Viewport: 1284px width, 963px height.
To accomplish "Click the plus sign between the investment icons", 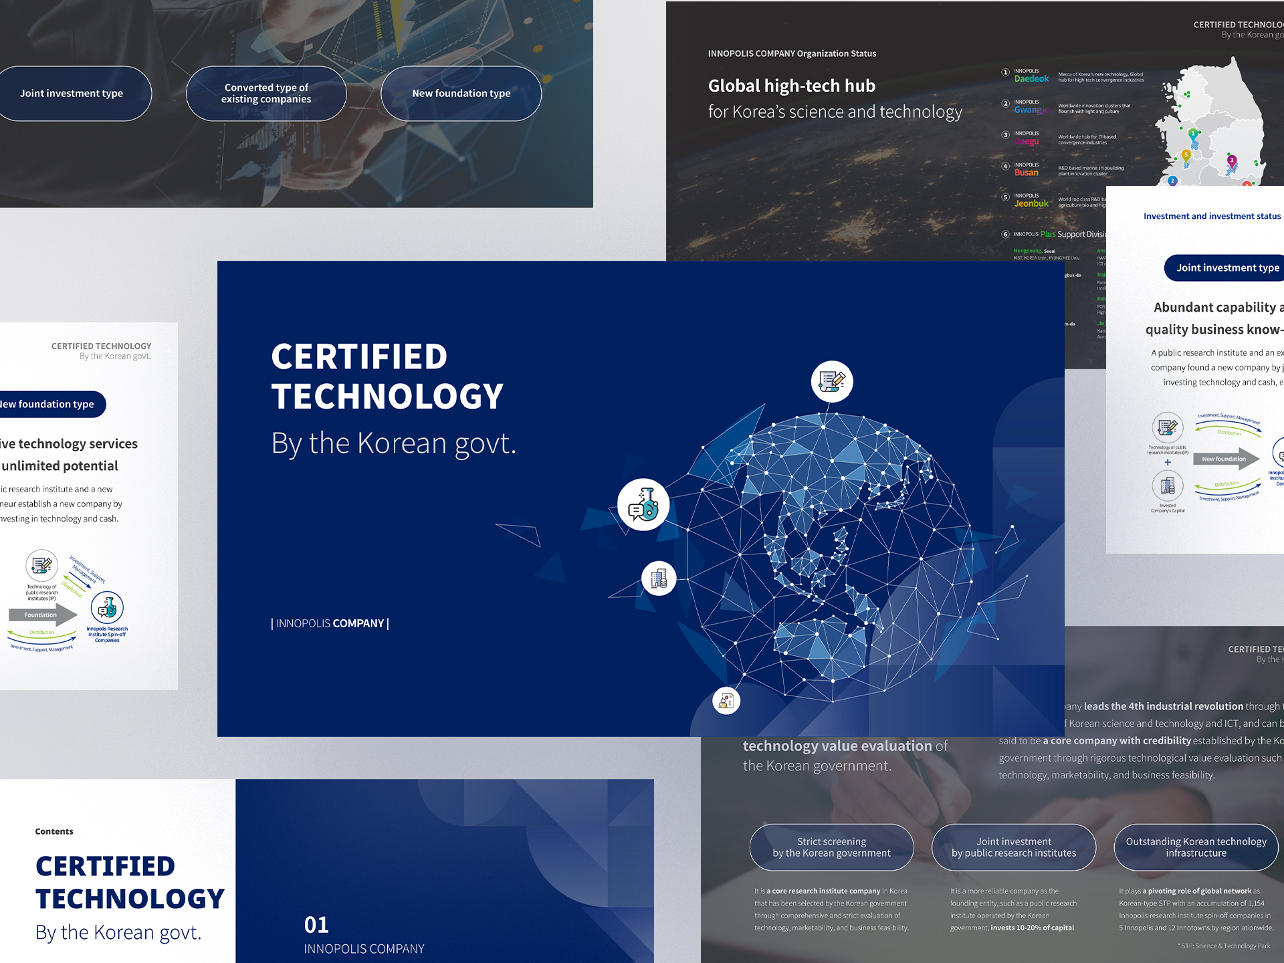I will pos(1168,462).
